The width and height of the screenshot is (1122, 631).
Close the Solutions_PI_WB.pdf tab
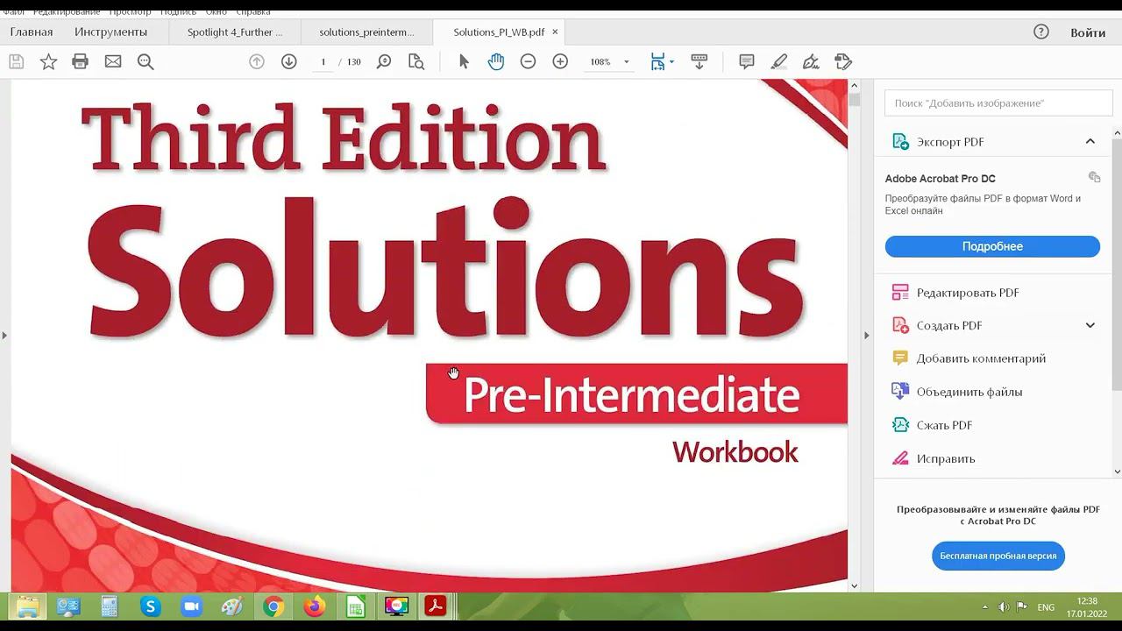(555, 32)
